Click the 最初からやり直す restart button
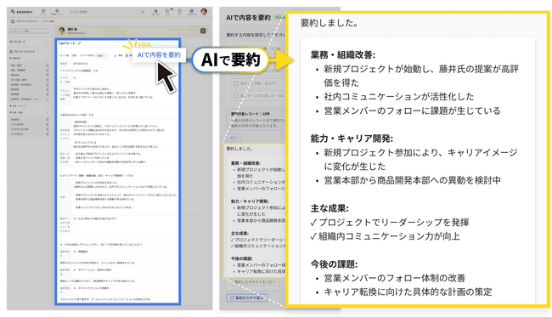Viewport: 552px width, 317px height. [246, 298]
